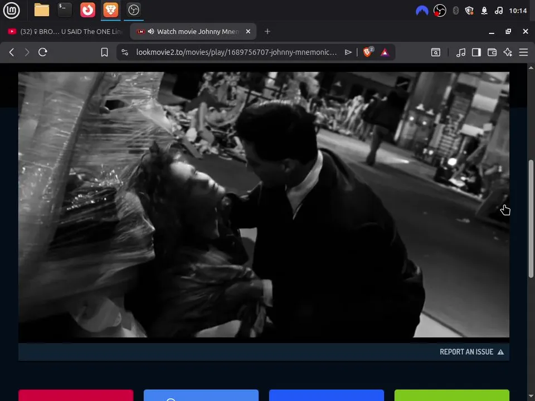This screenshot has width=535, height=401.
Task: Open the Files folder launcher in the panel
Action: pos(42,10)
